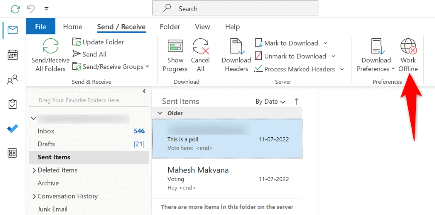Open the File tab

(40, 27)
